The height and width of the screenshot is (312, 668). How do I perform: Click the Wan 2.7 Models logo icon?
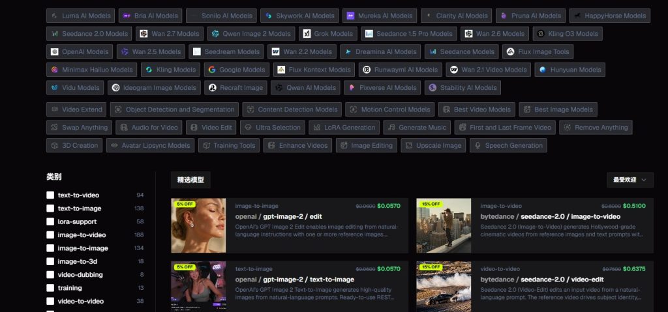[144, 34]
